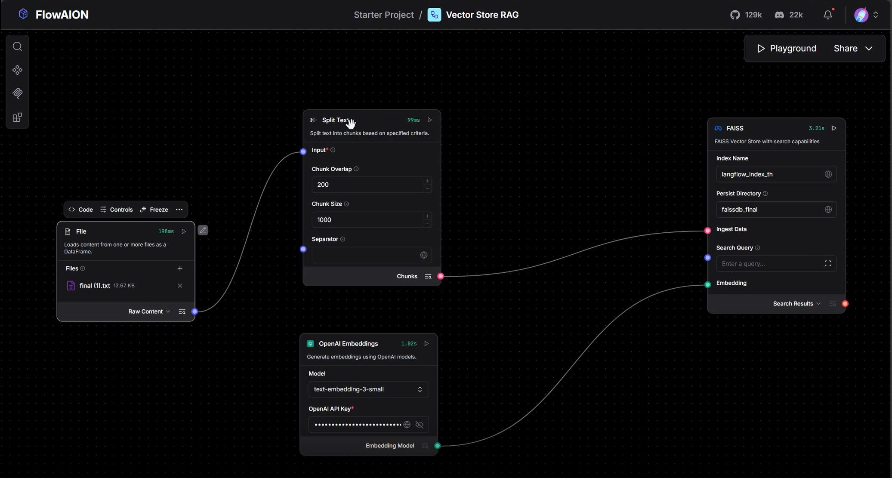This screenshot has width=892, height=478.
Task: Toggle global variable for the Separator field
Action: [x=423, y=255]
